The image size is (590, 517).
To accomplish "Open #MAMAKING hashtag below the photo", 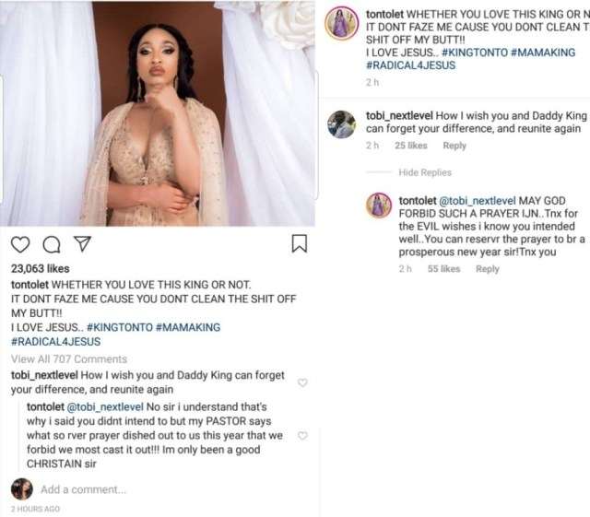I will tap(188, 327).
